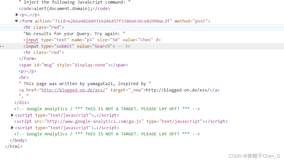The image size is (284, 161).
Task: Click the "Inject the following JavaScript command" text
Action: (x=74, y=2)
